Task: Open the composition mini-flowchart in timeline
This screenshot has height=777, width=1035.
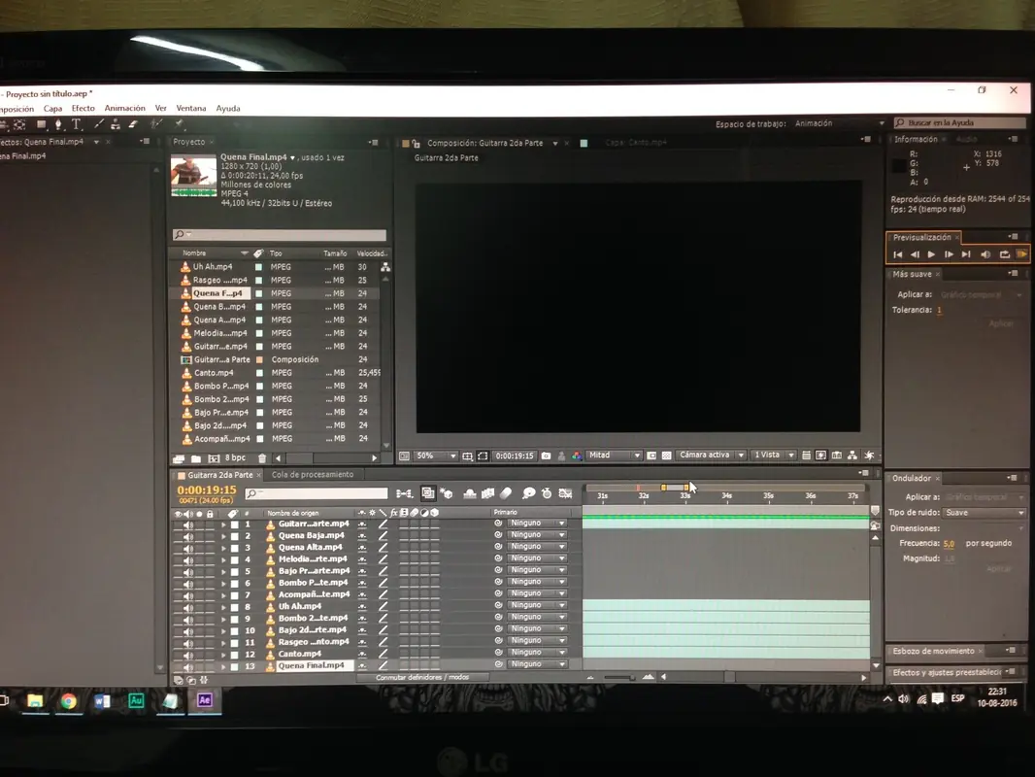Action: (404, 493)
